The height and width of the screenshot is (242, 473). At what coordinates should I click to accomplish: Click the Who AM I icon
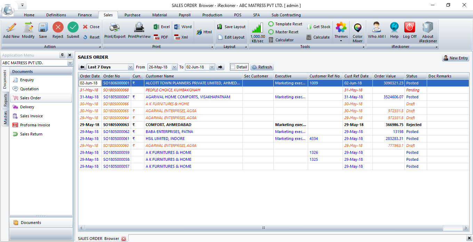point(376,28)
